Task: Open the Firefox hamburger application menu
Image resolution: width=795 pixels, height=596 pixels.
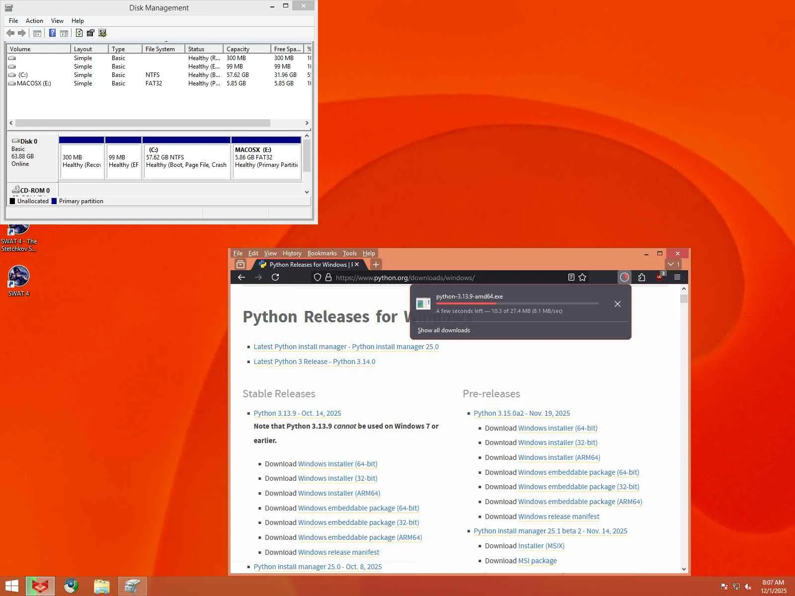Action: (x=677, y=277)
